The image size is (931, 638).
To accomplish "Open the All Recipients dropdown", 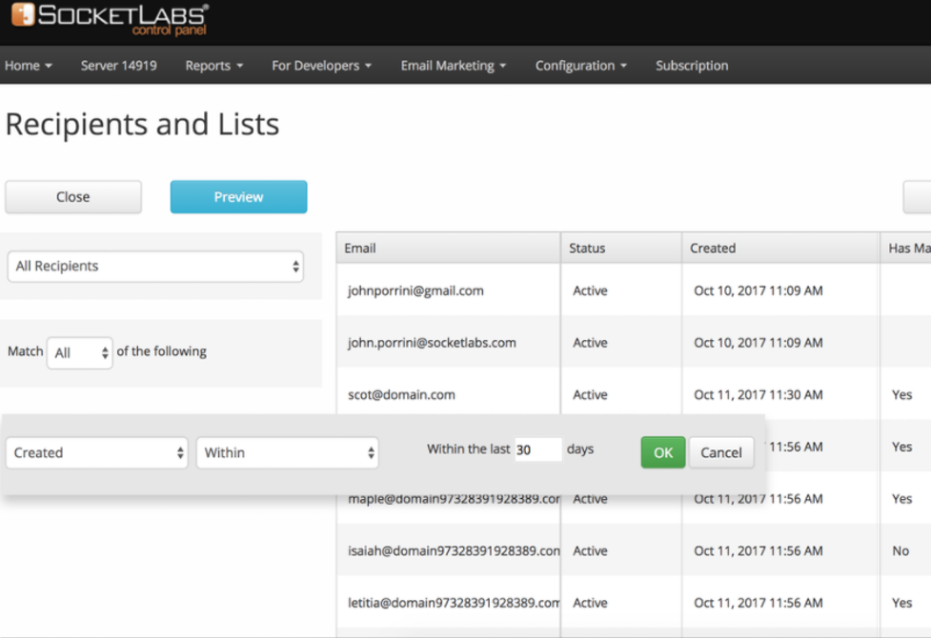I will [155, 267].
